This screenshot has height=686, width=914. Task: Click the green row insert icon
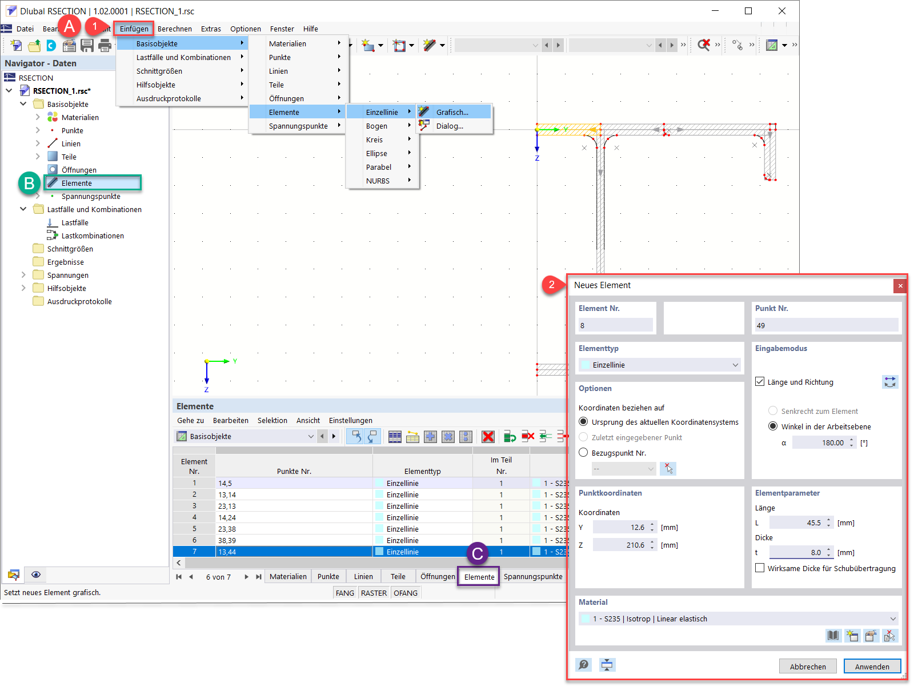pos(510,437)
